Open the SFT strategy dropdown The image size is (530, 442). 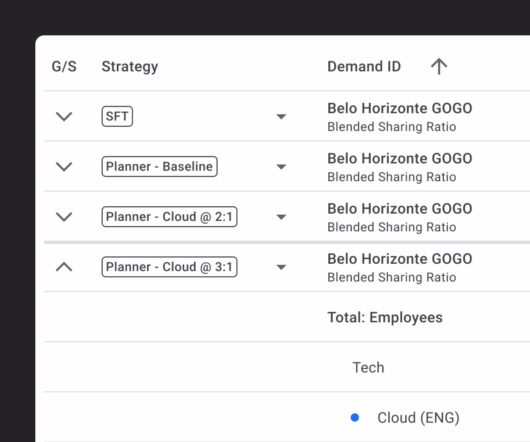point(282,116)
